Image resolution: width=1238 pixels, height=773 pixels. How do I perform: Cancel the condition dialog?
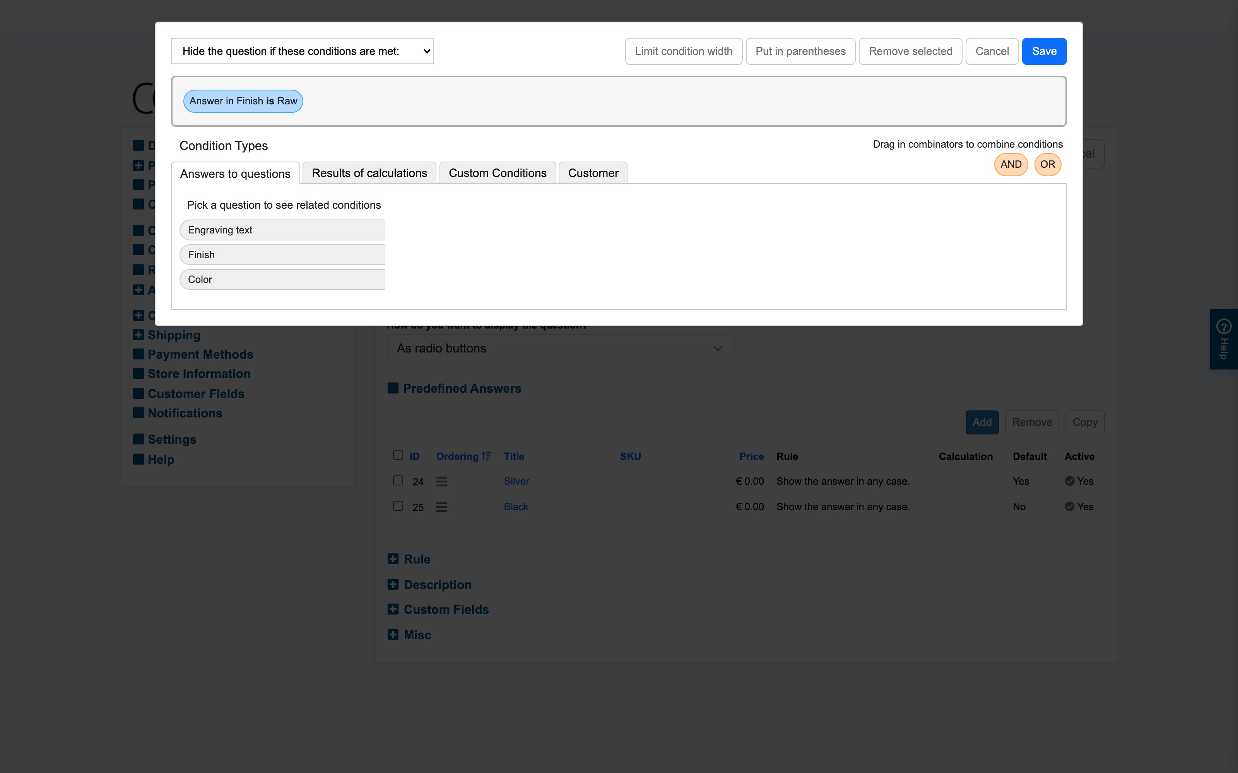pyautogui.click(x=992, y=51)
